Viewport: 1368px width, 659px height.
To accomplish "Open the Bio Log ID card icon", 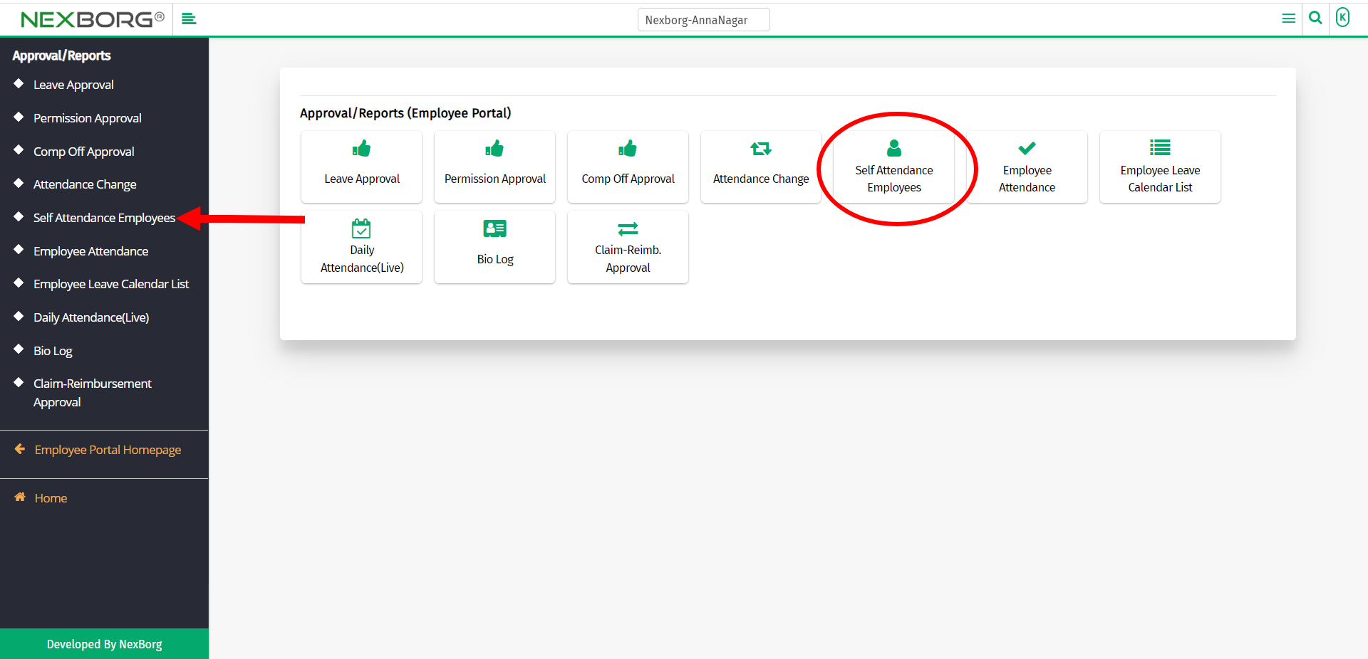I will point(494,228).
